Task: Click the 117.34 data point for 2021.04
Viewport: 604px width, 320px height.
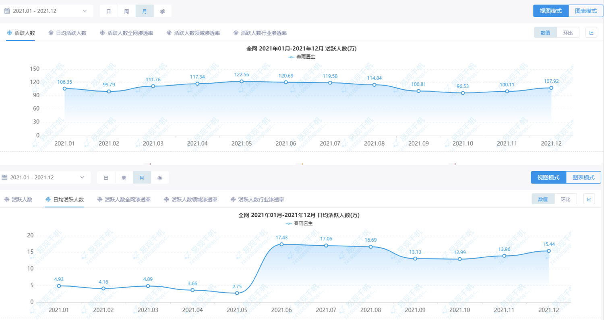Action: coord(197,84)
